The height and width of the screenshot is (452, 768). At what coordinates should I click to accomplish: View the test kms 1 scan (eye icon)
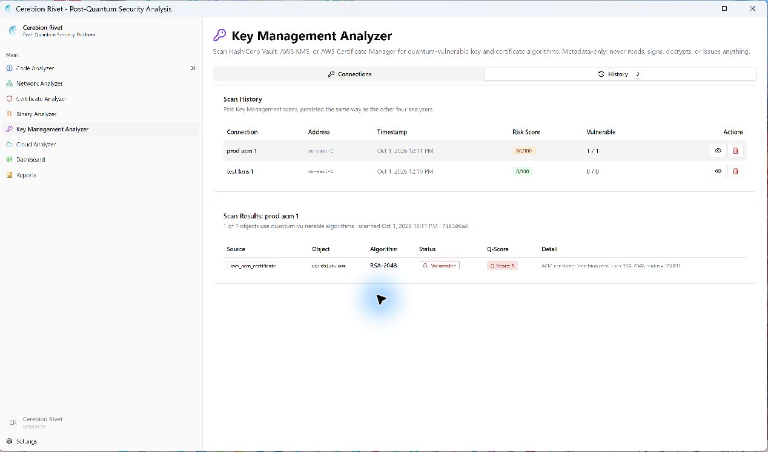718,171
